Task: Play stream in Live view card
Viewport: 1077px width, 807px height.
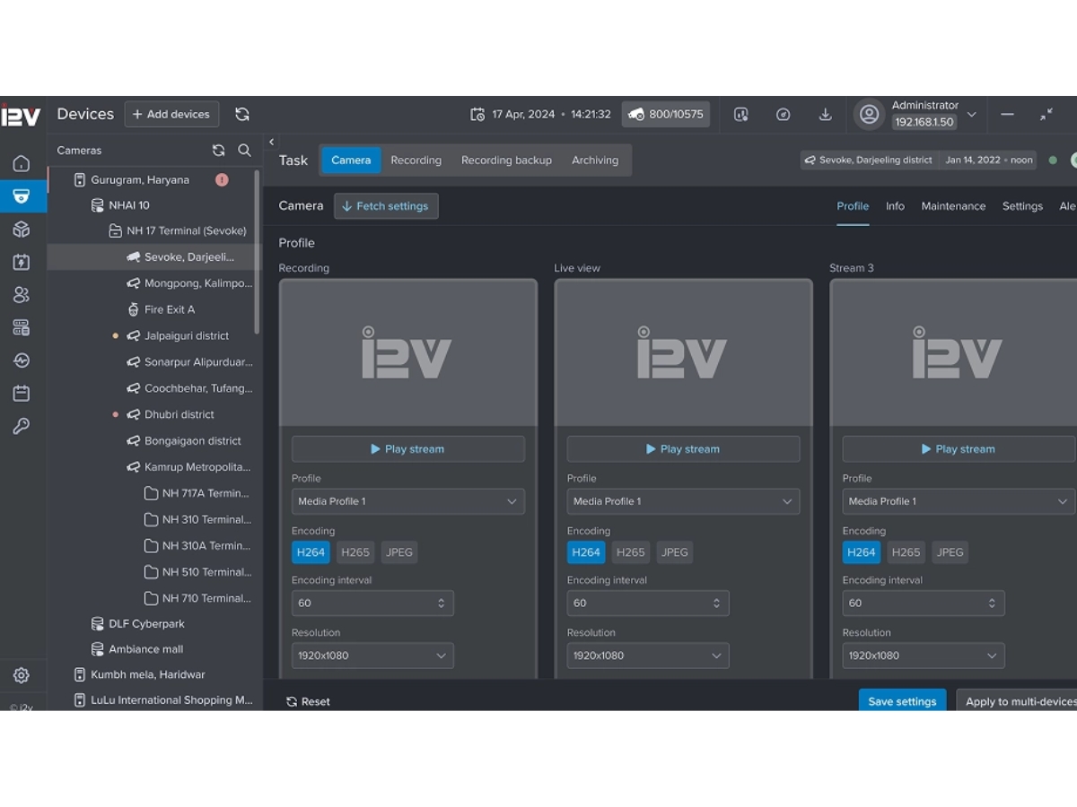Action: coord(684,449)
